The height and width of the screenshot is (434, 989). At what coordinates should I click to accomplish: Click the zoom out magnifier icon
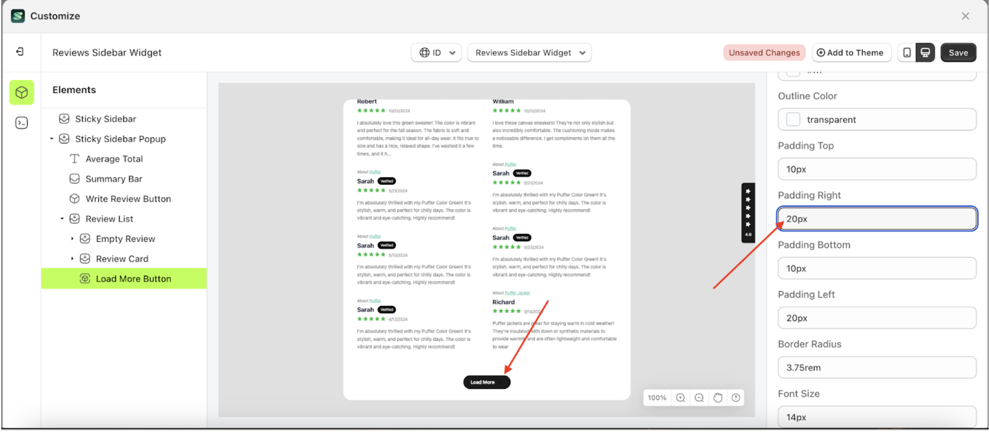tap(699, 398)
